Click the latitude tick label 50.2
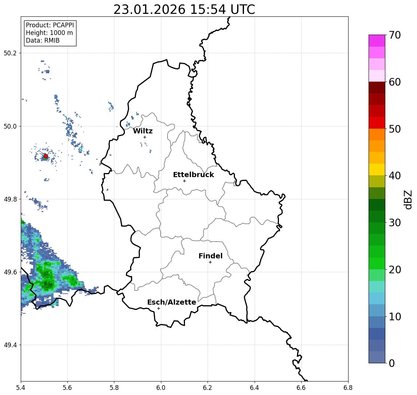The width and height of the screenshot is (417, 395). 10,53
